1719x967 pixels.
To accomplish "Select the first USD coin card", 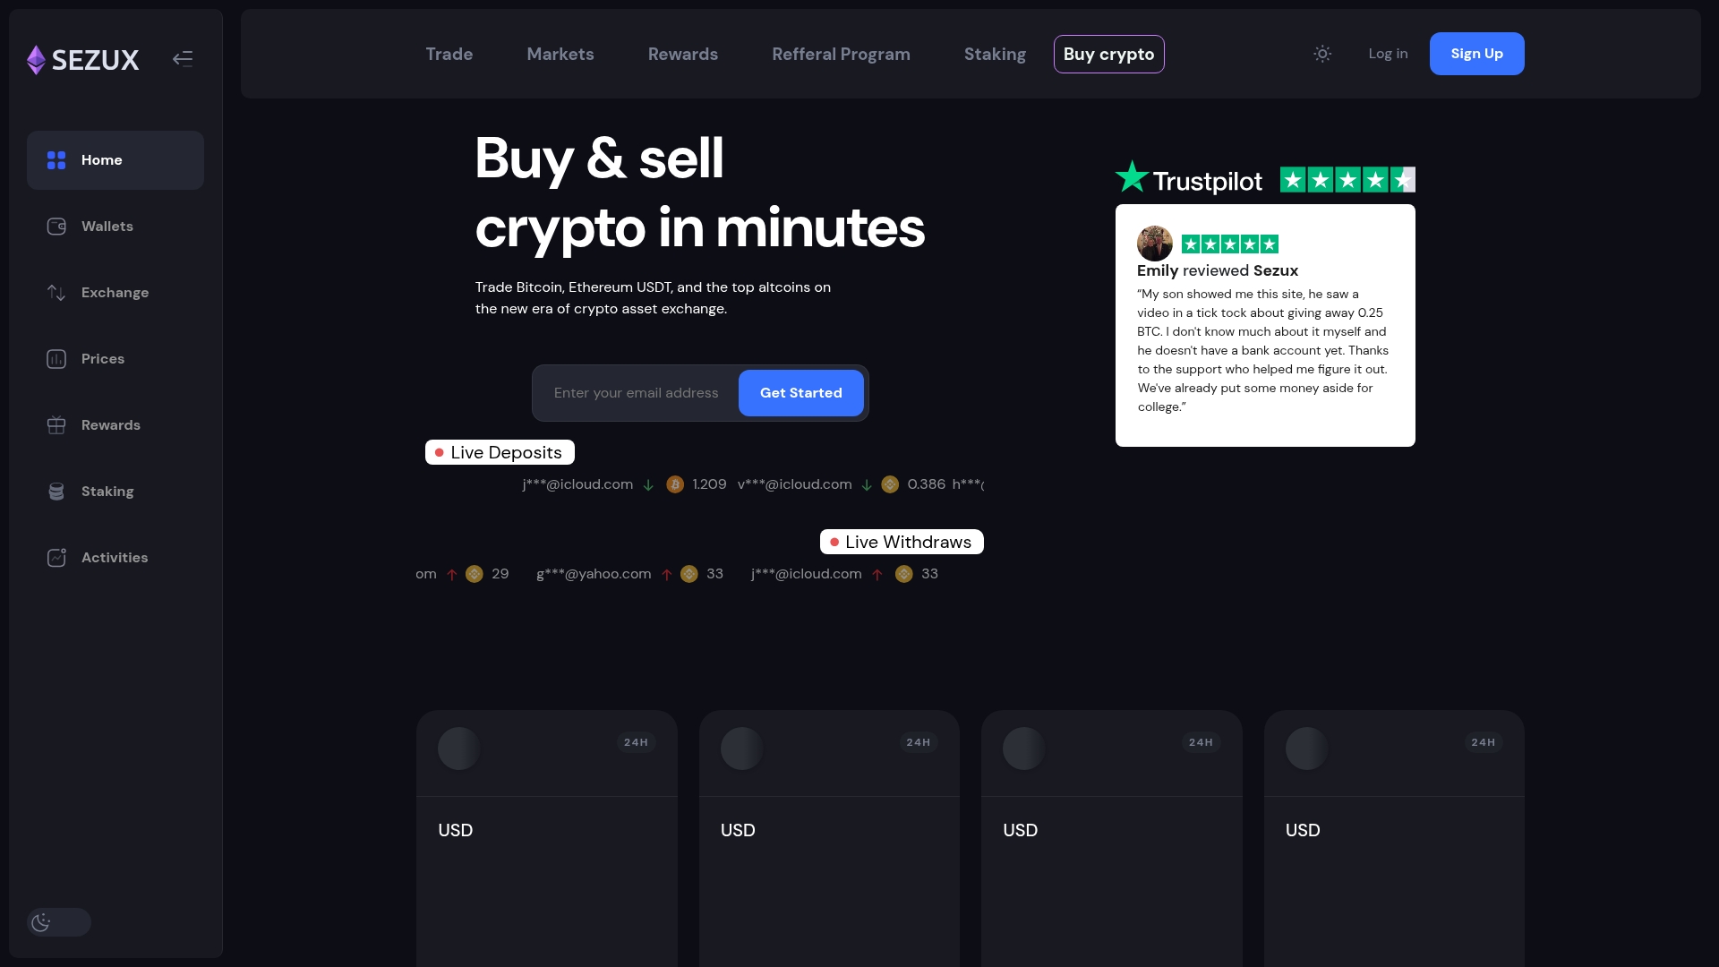I will [x=546, y=838].
